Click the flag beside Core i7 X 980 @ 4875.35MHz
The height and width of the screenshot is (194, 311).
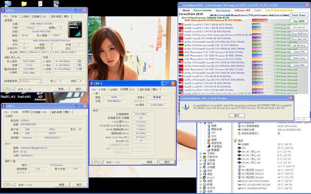pos(181,24)
